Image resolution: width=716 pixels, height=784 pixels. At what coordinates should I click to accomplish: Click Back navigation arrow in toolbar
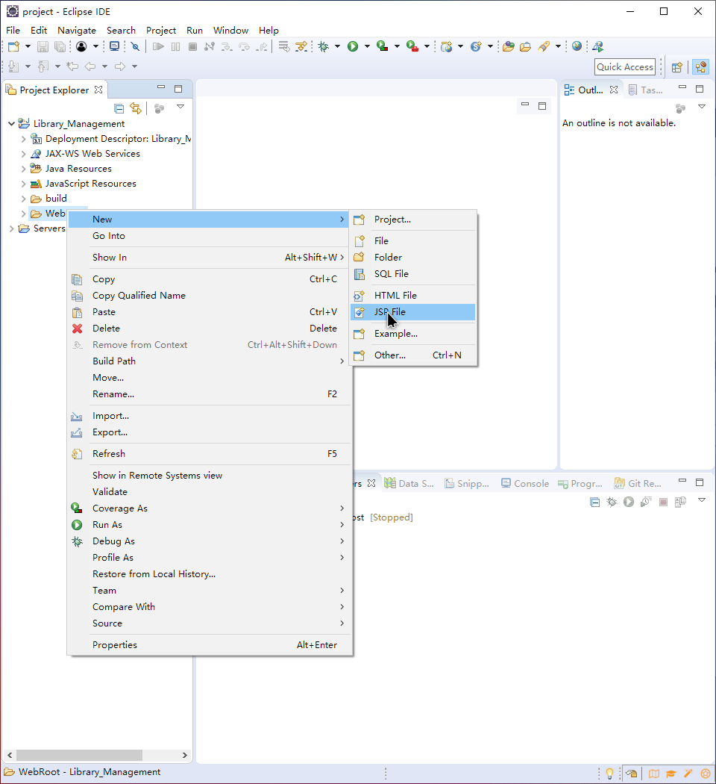[x=90, y=66]
